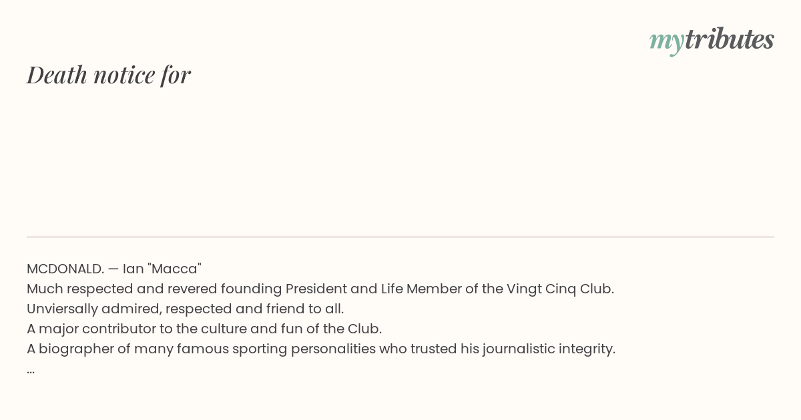Click the "A major contributor" line

(x=204, y=329)
